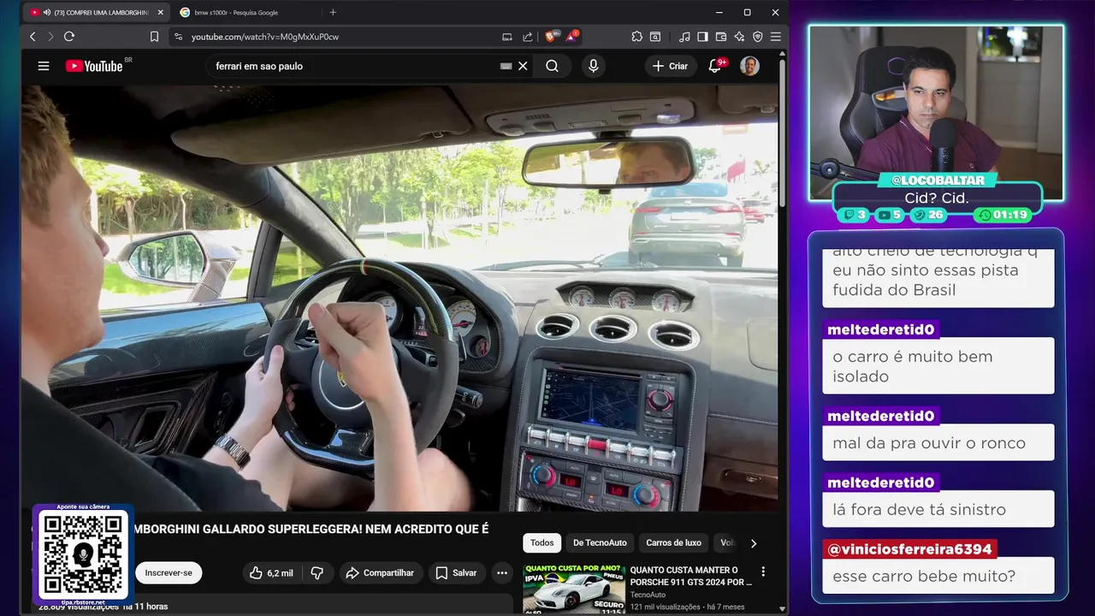Click the tab search icon in toolbar

pos(655,37)
